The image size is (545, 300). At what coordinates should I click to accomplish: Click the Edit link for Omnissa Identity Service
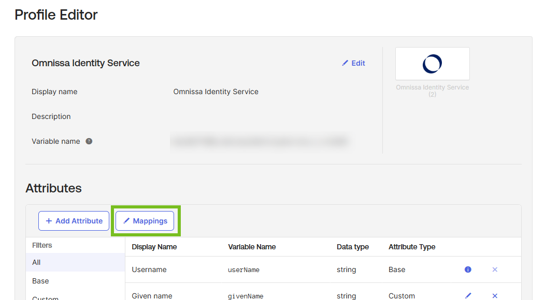pos(353,63)
